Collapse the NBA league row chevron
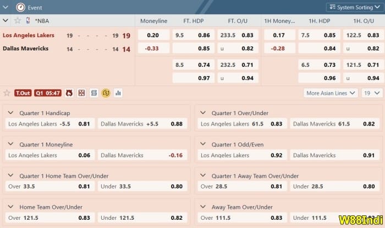 tap(5, 21)
